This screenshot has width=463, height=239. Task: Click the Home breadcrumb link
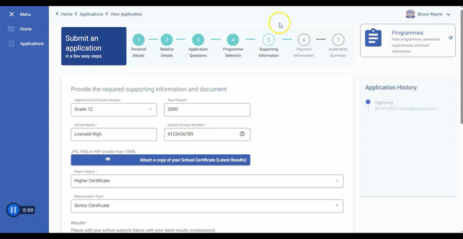[66, 14]
